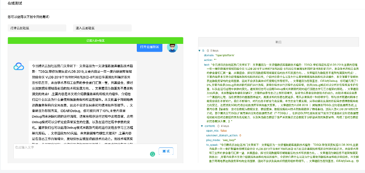Image resolution: width=365 pixels, height=173 pixels.
Task: Click the action key in JSON response
Action: 208,60
